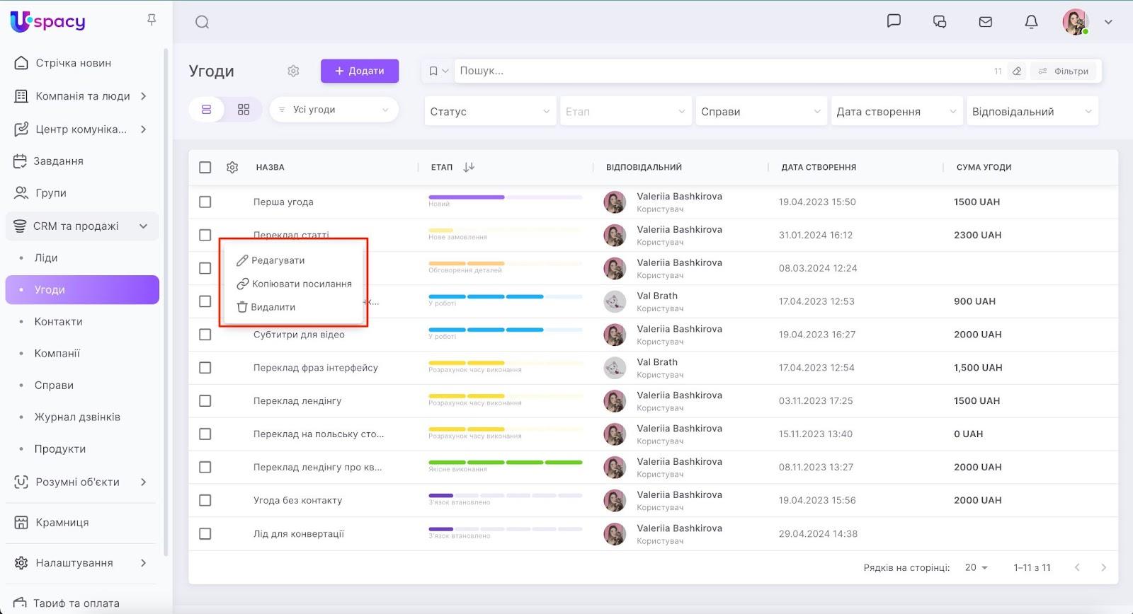Open rows per page dropdown

pos(976,567)
